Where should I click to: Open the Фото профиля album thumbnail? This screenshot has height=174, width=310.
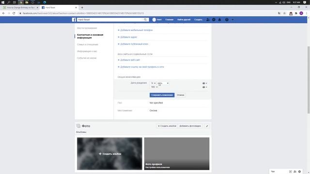(x=177, y=154)
